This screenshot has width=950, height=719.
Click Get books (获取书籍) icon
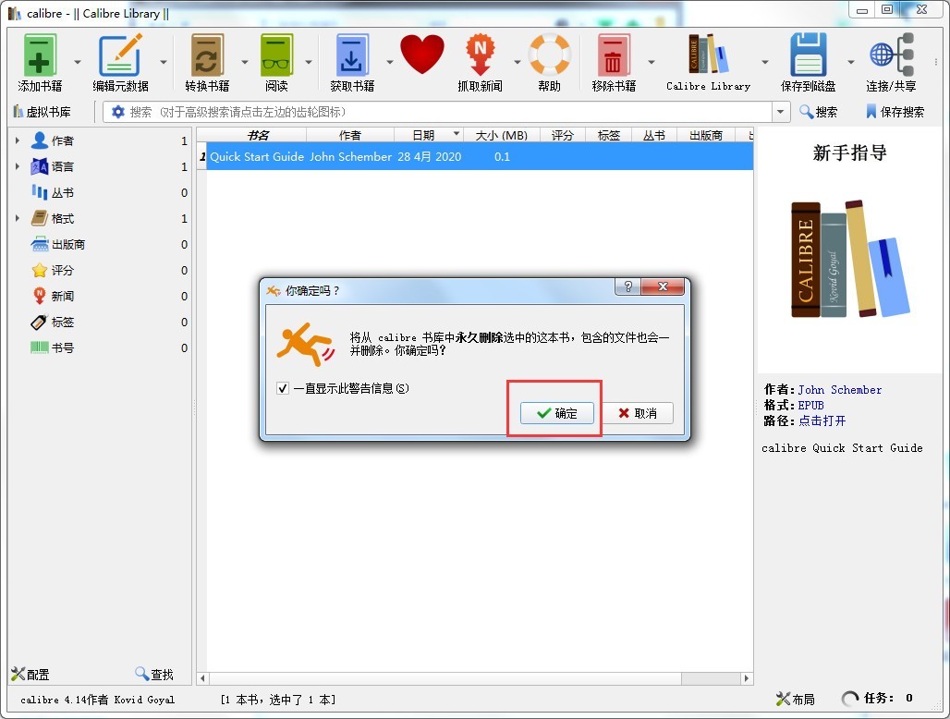351,55
